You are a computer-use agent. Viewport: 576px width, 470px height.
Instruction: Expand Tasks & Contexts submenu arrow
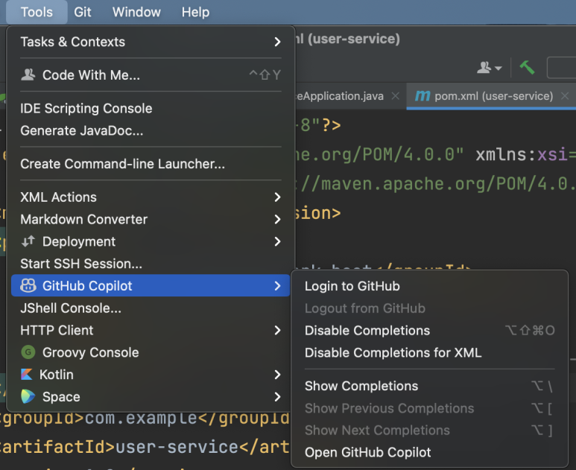coord(277,42)
